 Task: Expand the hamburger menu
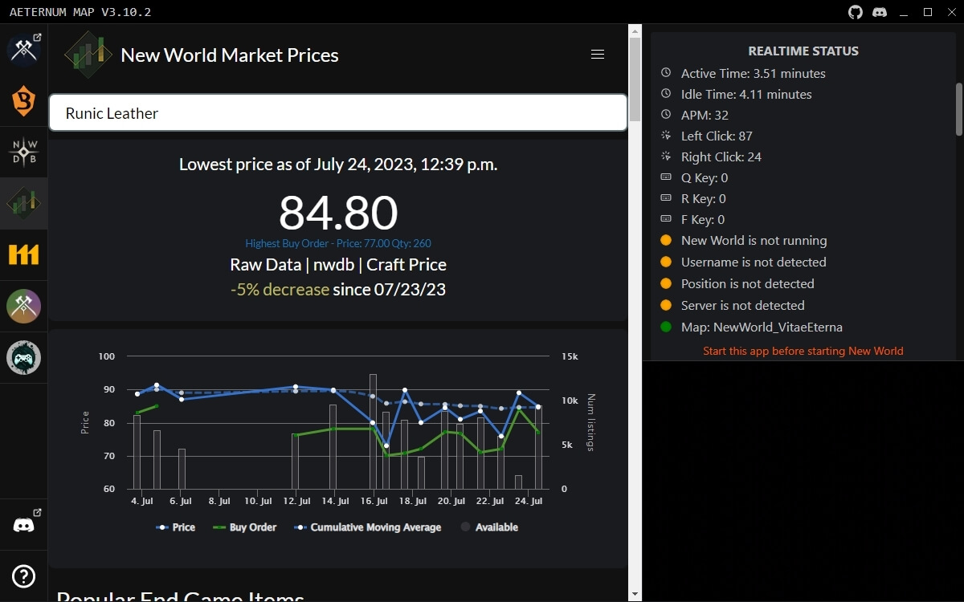[x=597, y=55]
